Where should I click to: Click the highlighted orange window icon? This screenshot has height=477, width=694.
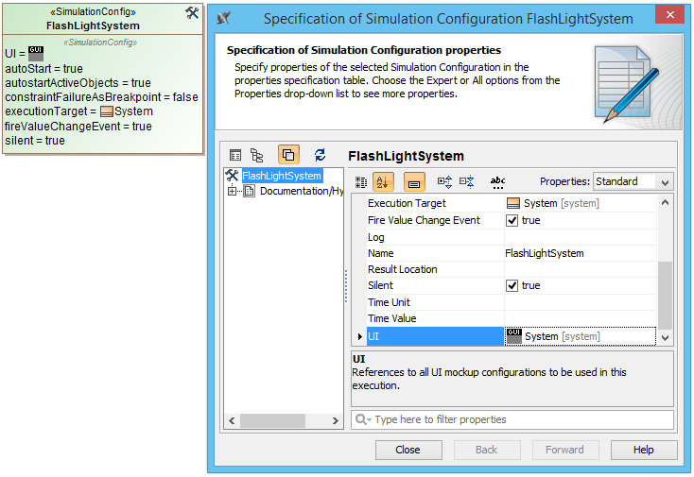(x=288, y=155)
